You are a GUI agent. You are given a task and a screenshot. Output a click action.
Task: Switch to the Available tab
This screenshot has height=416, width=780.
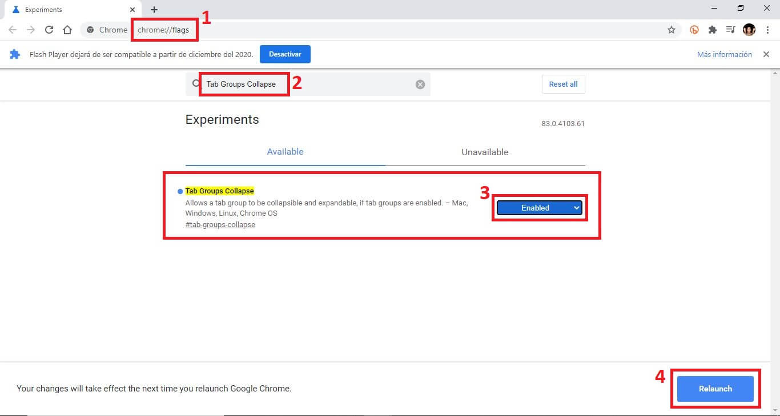[286, 152]
